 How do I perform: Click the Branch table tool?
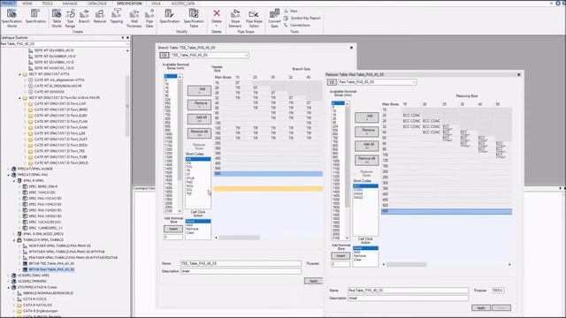(x=84, y=17)
